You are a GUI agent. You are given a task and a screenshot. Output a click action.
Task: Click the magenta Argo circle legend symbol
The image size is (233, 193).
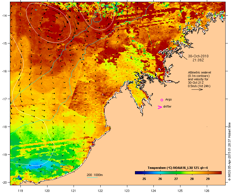coord(162,100)
